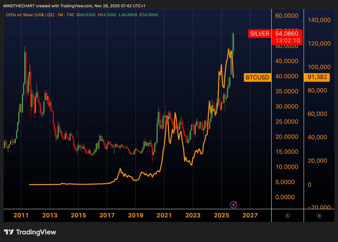
Task: Click the open value O48.6300
Action: pos(86,15)
